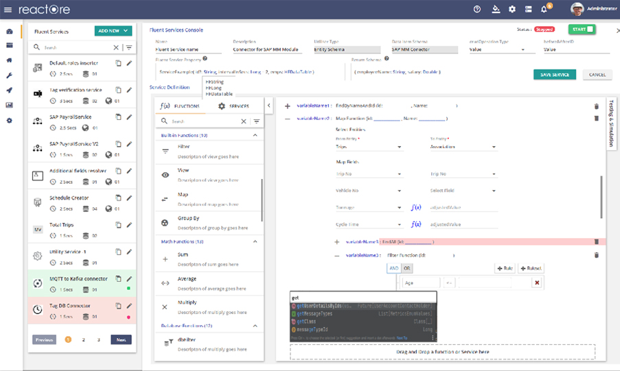Delete the variableName1 row

(596, 106)
